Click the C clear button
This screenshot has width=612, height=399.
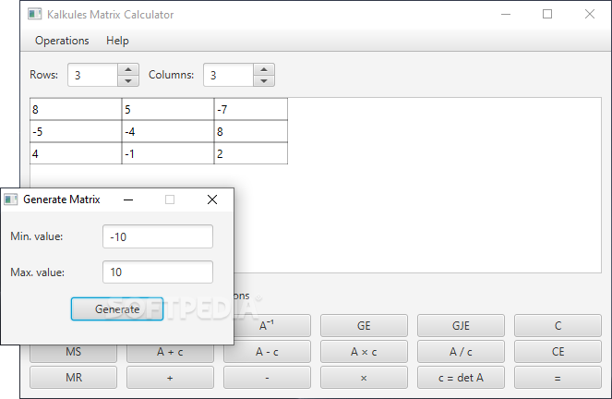click(558, 326)
